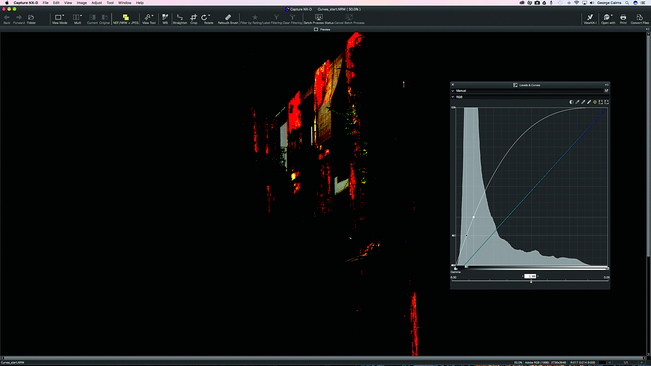Open the RGB channel dropdown
This screenshot has height=366, width=651.
point(530,97)
